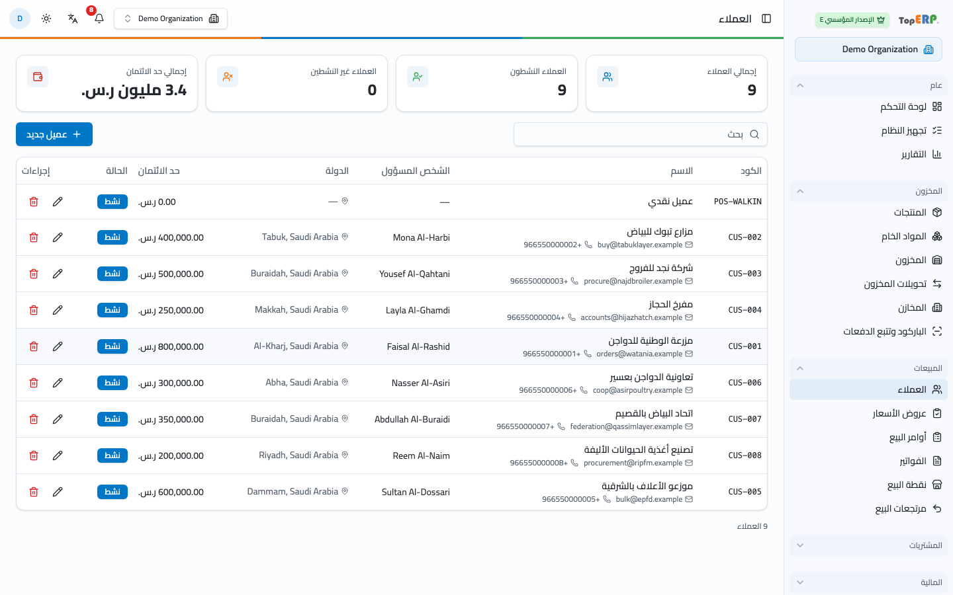Viewport: 953px width, 595px height.
Task: Edit customer CUS-004 pencil icon
Action: [x=58, y=310]
